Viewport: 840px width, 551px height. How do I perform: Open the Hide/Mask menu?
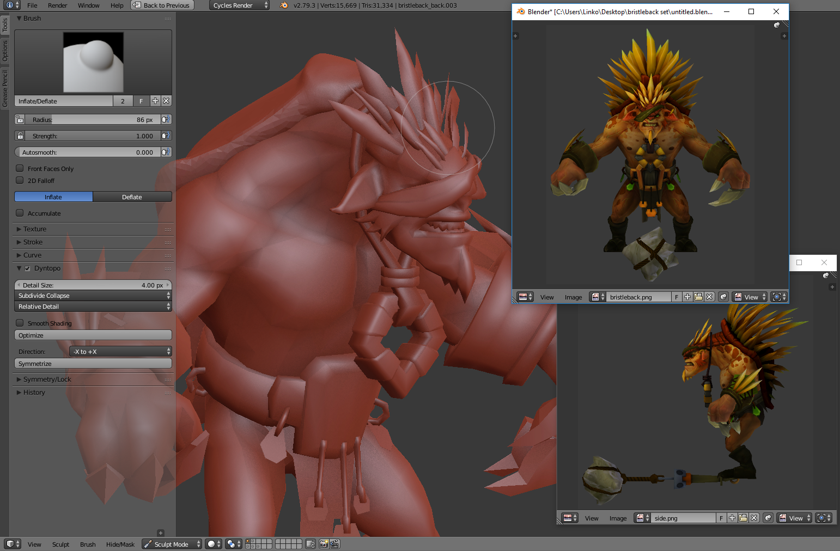click(120, 544)
